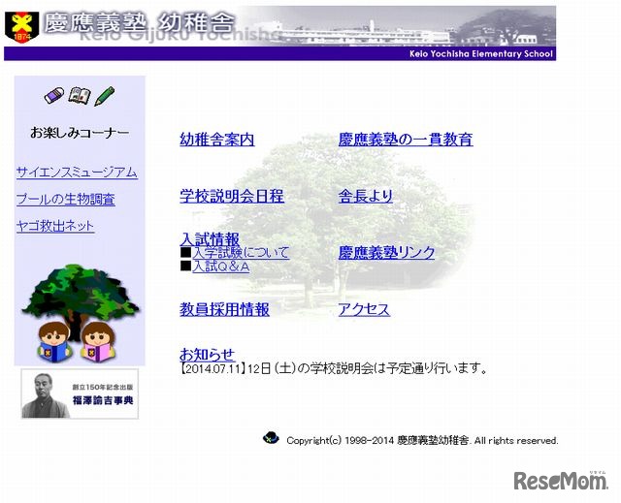The image size is (621, 503).
Task: Open the 入試情報 heading link
Action: [x=210, y=239]
